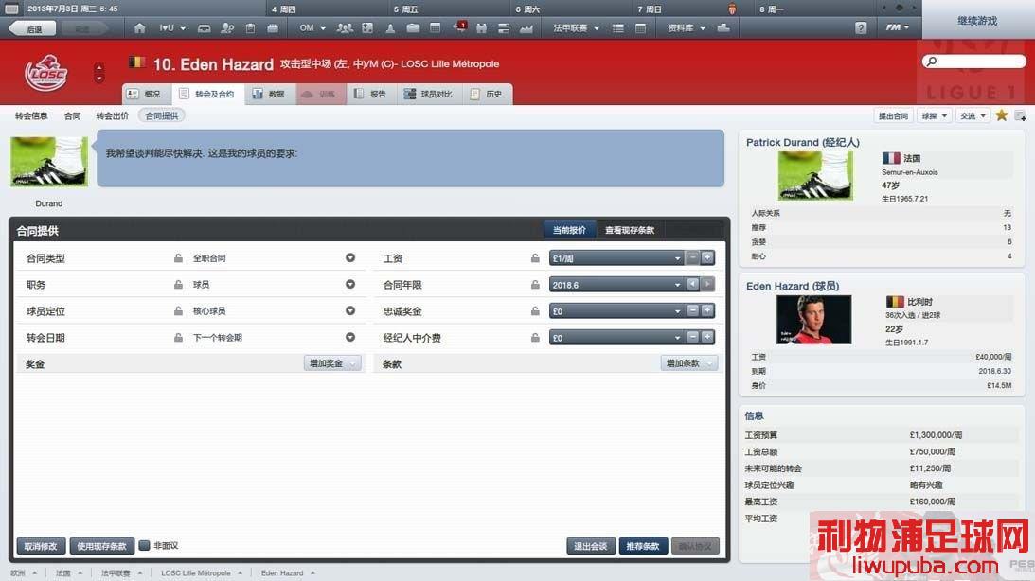Increase wage with the plus stepper
This screenshot has height=581, width=1035.
click(707, 257)
